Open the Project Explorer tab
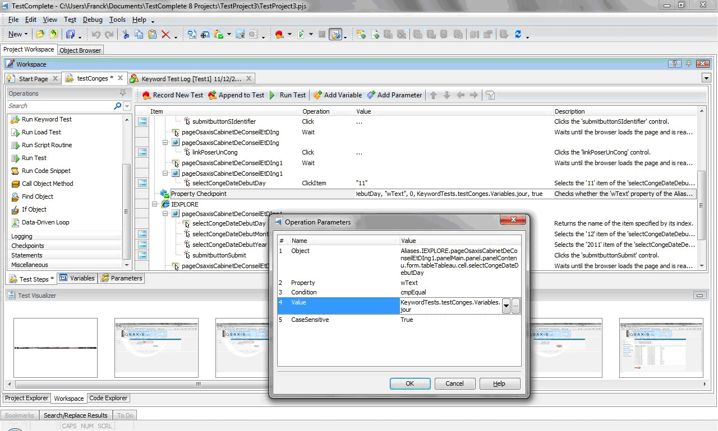 click(26, 398)
